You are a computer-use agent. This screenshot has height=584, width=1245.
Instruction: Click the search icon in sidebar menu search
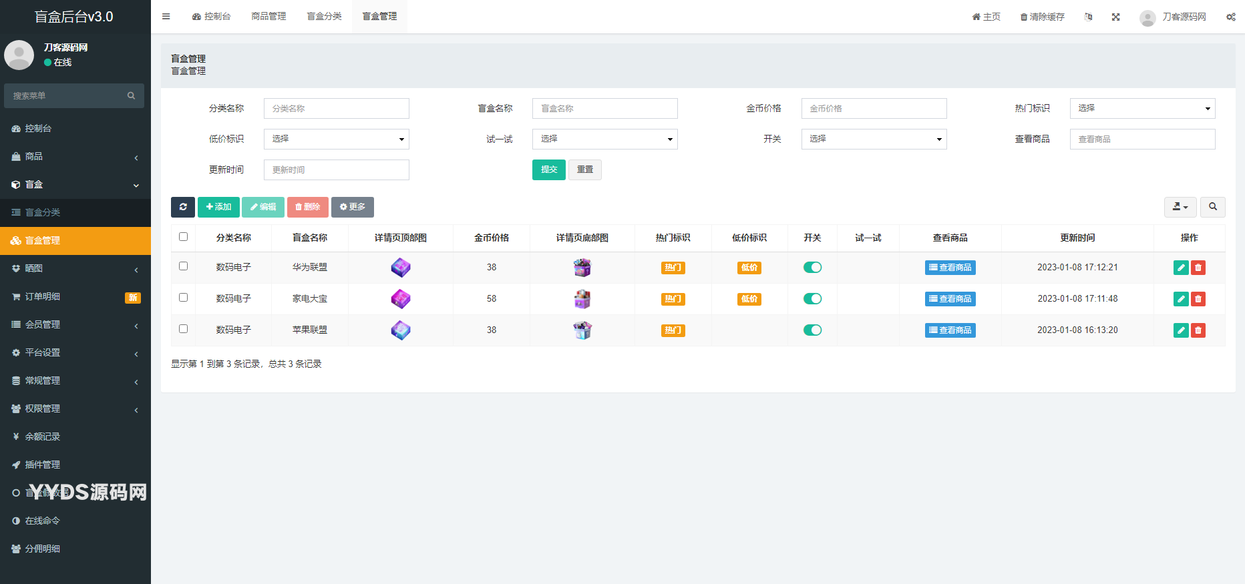click(x=131, y=96)
